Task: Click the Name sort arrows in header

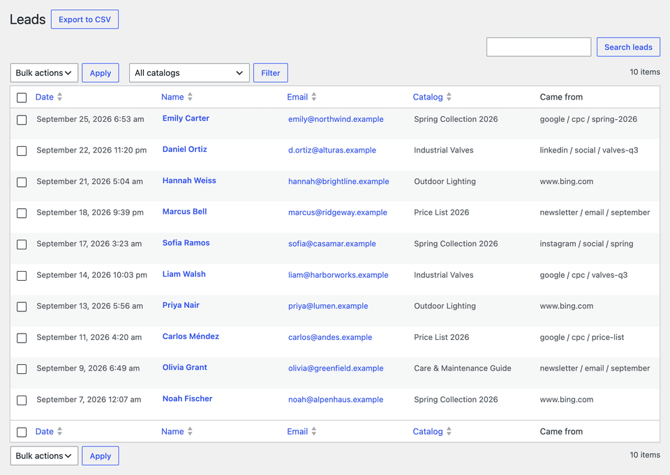Action: (x=190, y=97)
